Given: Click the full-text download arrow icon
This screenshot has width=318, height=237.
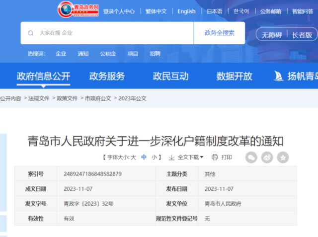Looking at the screenshot, I should click(x=171, y=158).
